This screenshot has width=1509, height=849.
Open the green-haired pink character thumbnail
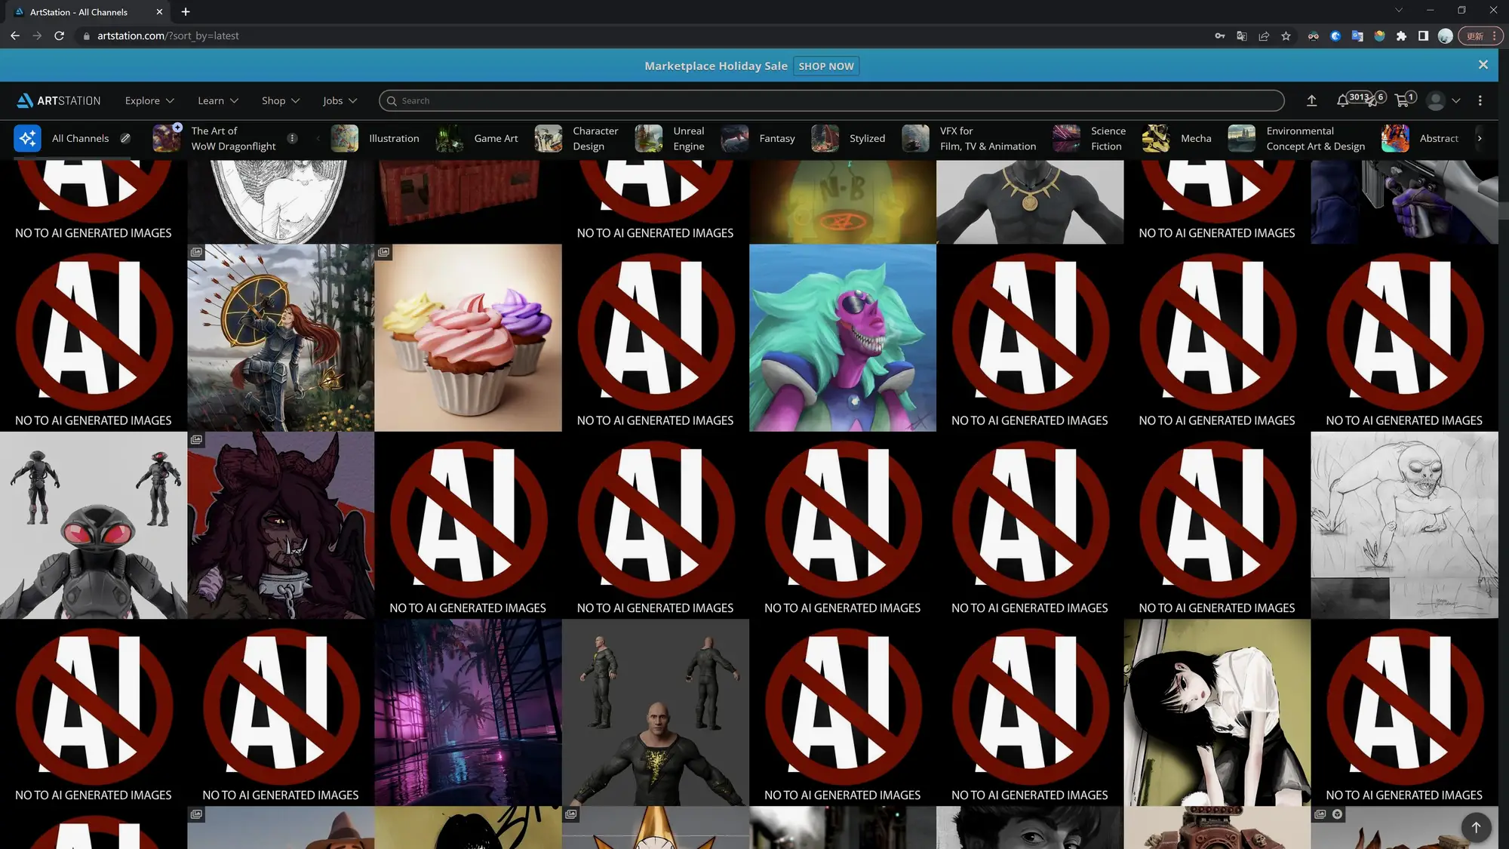pyautogui.click(x=843, y=337)
